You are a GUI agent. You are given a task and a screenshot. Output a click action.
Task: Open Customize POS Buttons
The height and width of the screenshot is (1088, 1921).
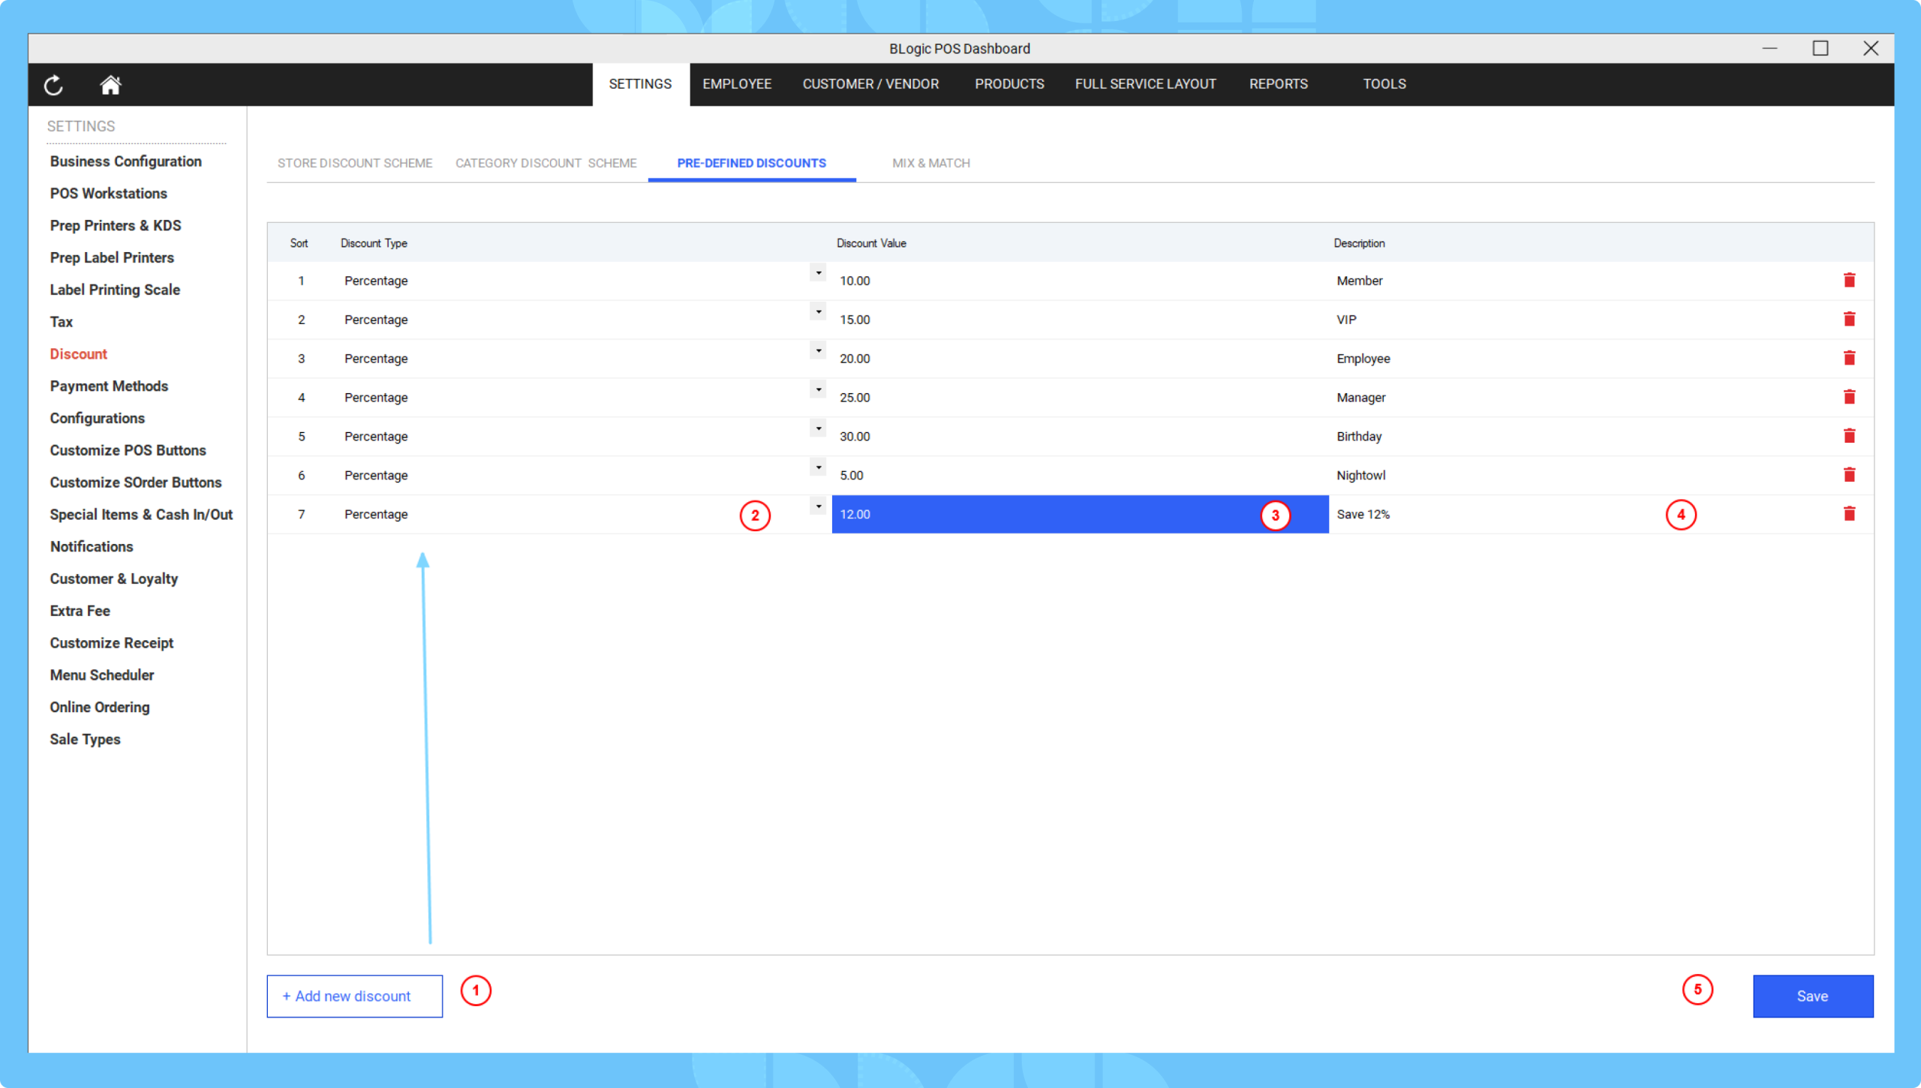pos(128,450)
